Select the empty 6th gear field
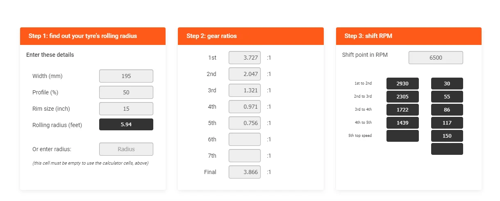The height and width of the screenshot is (201, 500). (x=245, y=139)
